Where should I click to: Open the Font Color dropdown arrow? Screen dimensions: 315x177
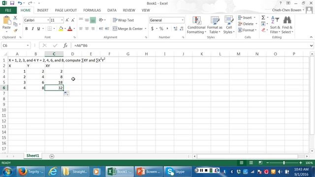74,29
